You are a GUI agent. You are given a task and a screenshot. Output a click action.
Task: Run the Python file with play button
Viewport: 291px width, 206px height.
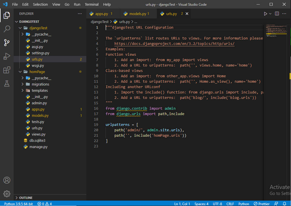coord(265,14)
